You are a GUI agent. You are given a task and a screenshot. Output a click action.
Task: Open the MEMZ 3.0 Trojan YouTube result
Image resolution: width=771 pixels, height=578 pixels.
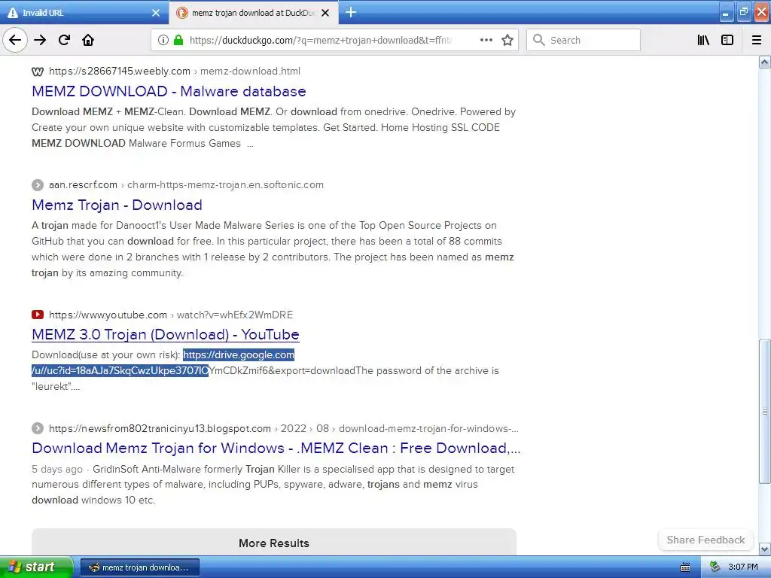(x=165, y=334)
